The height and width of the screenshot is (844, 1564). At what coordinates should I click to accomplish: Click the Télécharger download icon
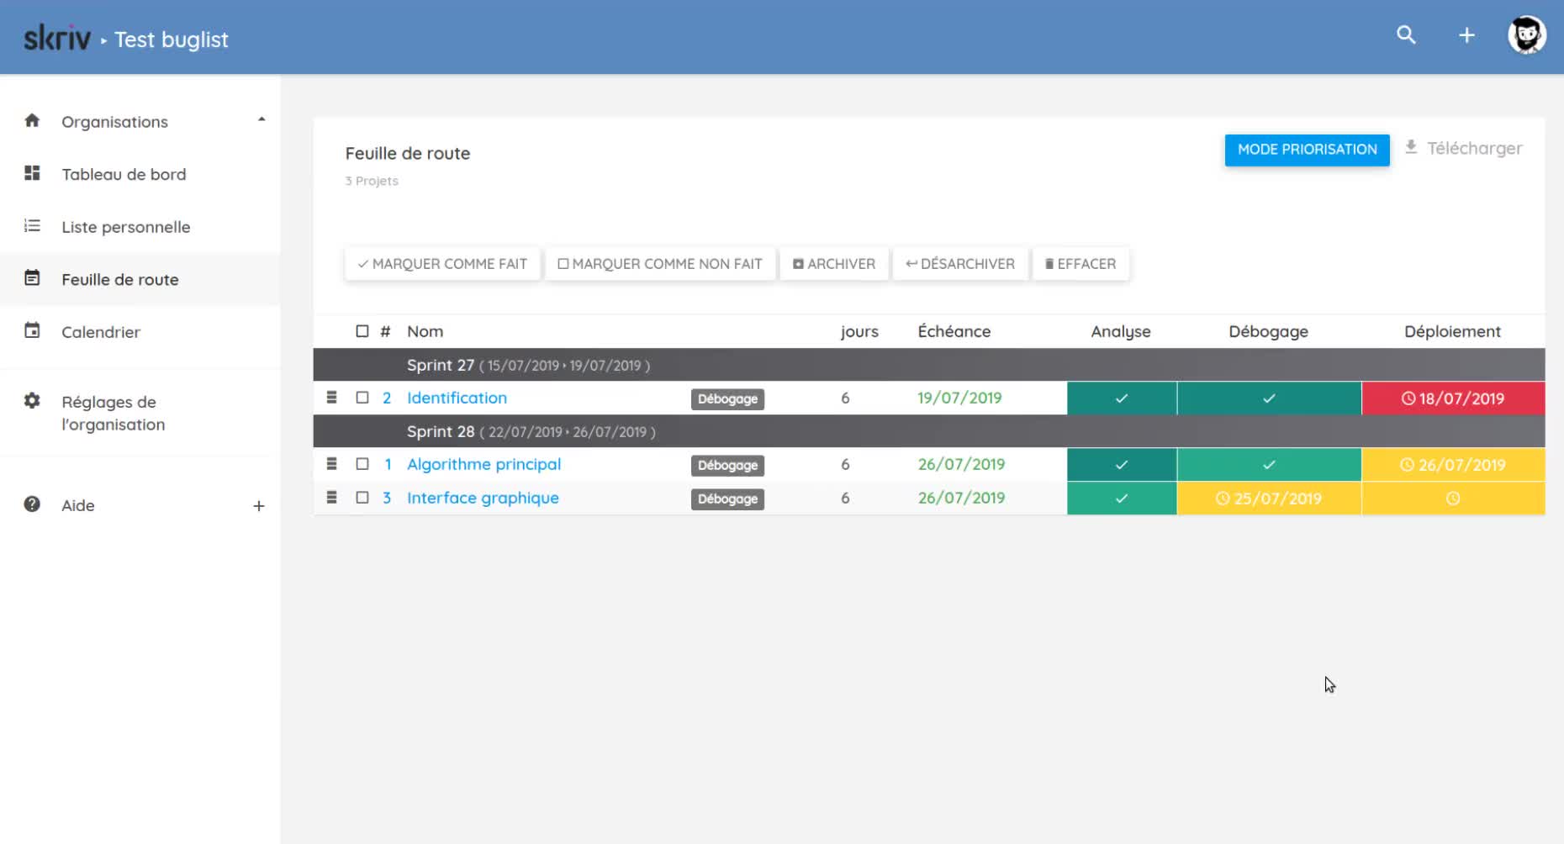(x=1411, y=147)
